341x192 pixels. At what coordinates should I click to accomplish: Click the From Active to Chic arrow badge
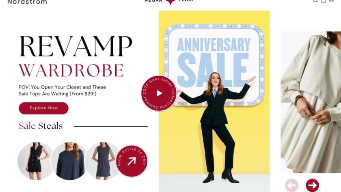click(x=132, y=161)
